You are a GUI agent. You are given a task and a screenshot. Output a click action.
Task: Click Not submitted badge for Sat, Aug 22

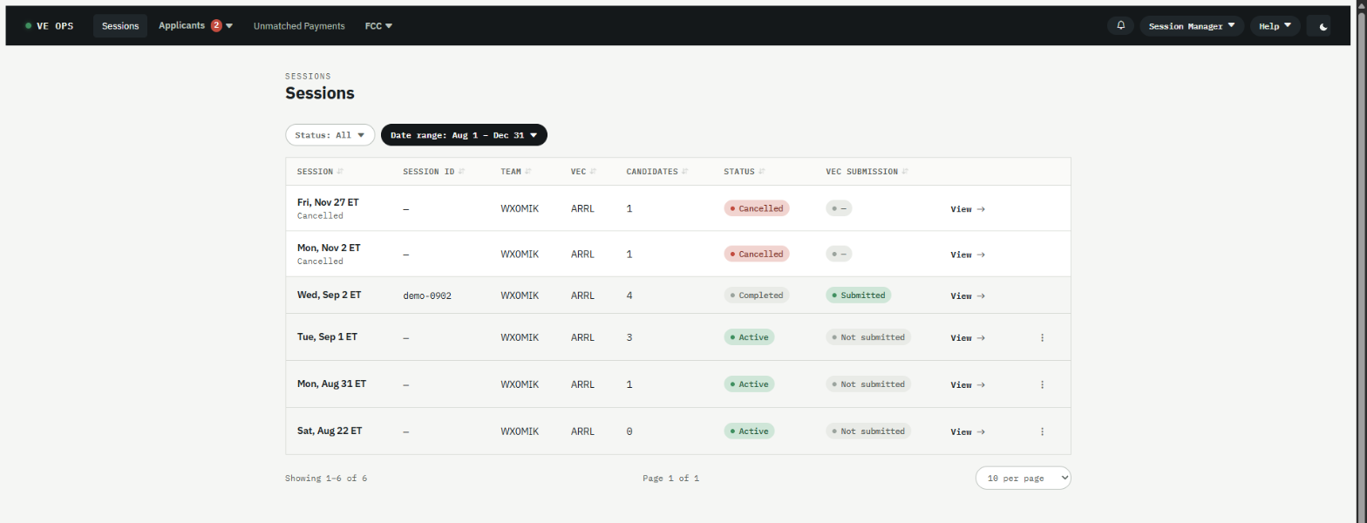[868, 431]
